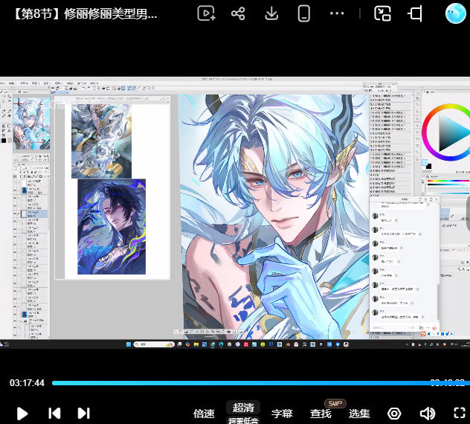Click the AI play icon in top bar
Viewport: 470px width, 424px height.
(x=206, y=13)
